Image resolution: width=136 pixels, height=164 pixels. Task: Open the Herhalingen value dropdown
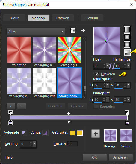pos(129,66)
